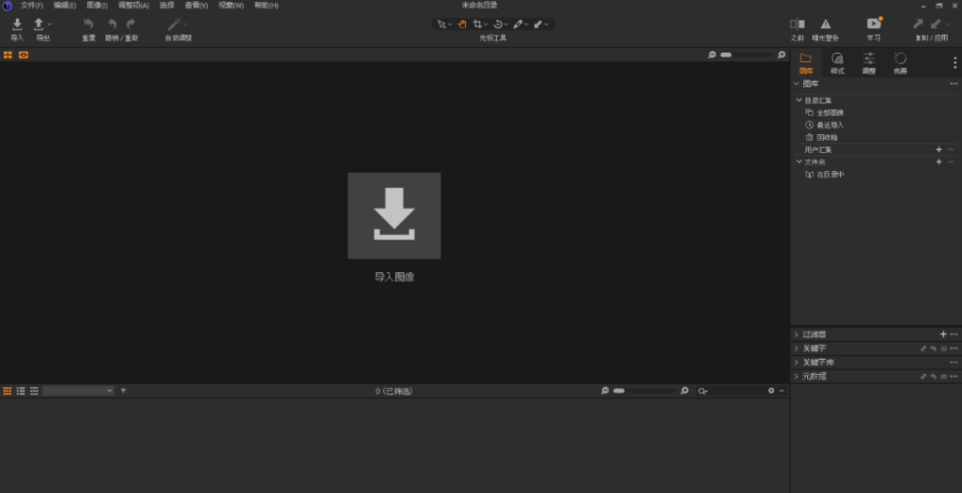
Task: Select 全部图像 in the library
Action: 830,113
